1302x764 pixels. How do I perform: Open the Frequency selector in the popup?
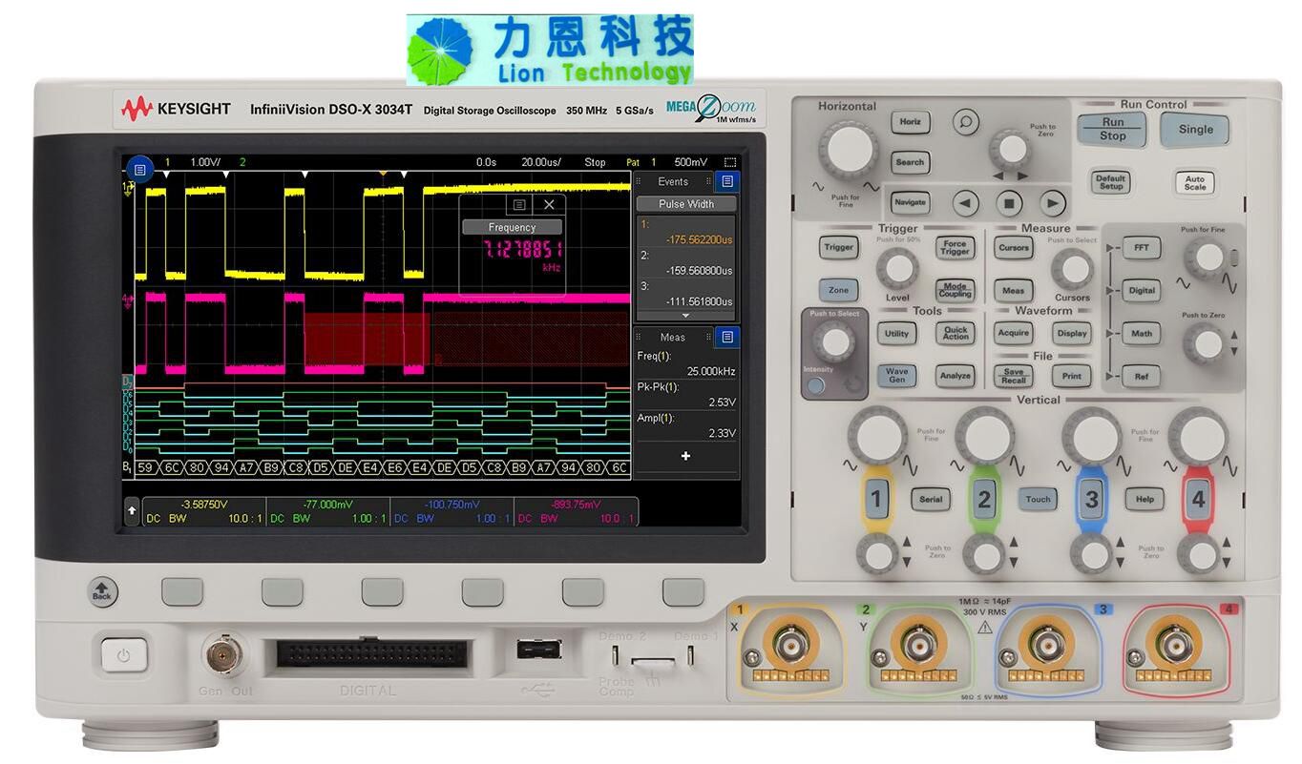[513, 227]
